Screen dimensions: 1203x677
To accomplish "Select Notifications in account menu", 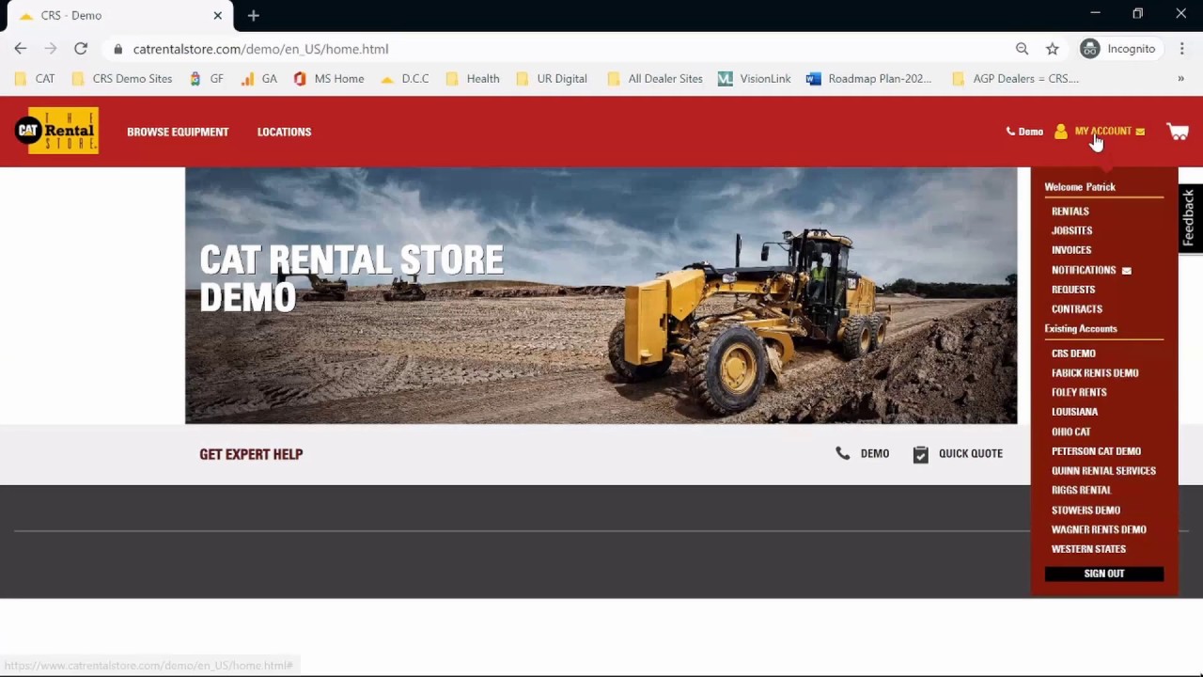I will click(x=1084, y=270).
